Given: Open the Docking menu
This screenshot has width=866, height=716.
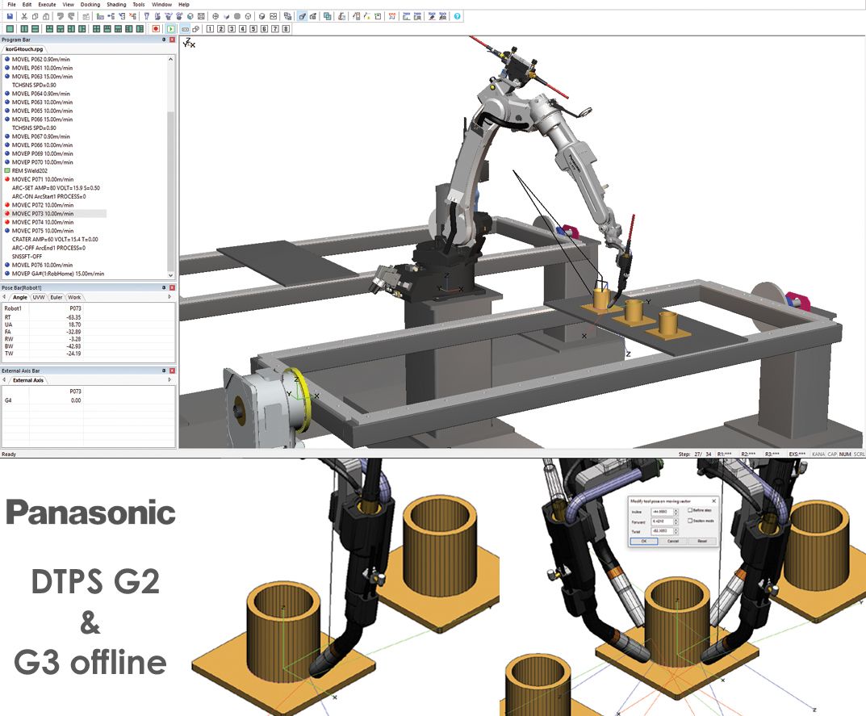Looking at the screenshot, I should 90,5.
